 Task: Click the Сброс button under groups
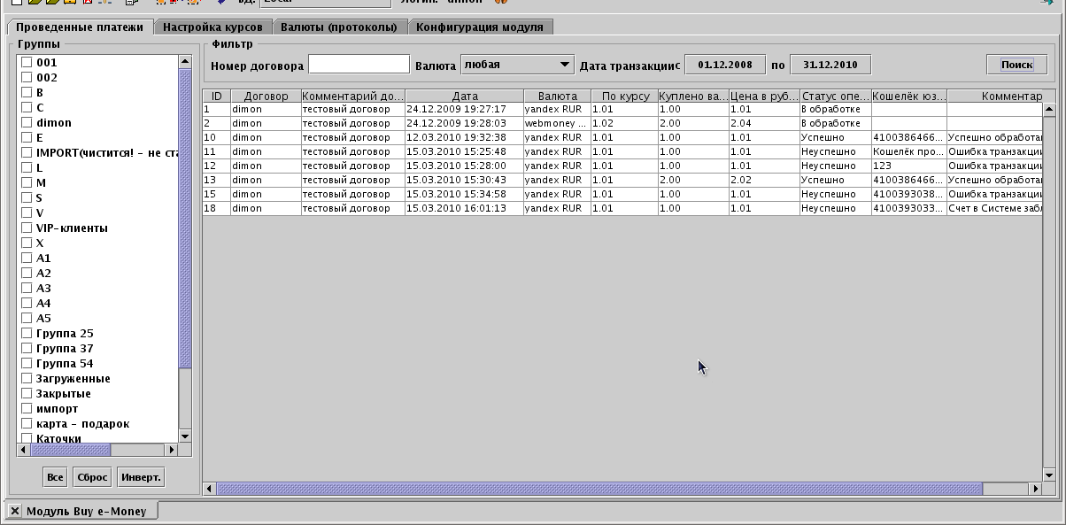92,477
